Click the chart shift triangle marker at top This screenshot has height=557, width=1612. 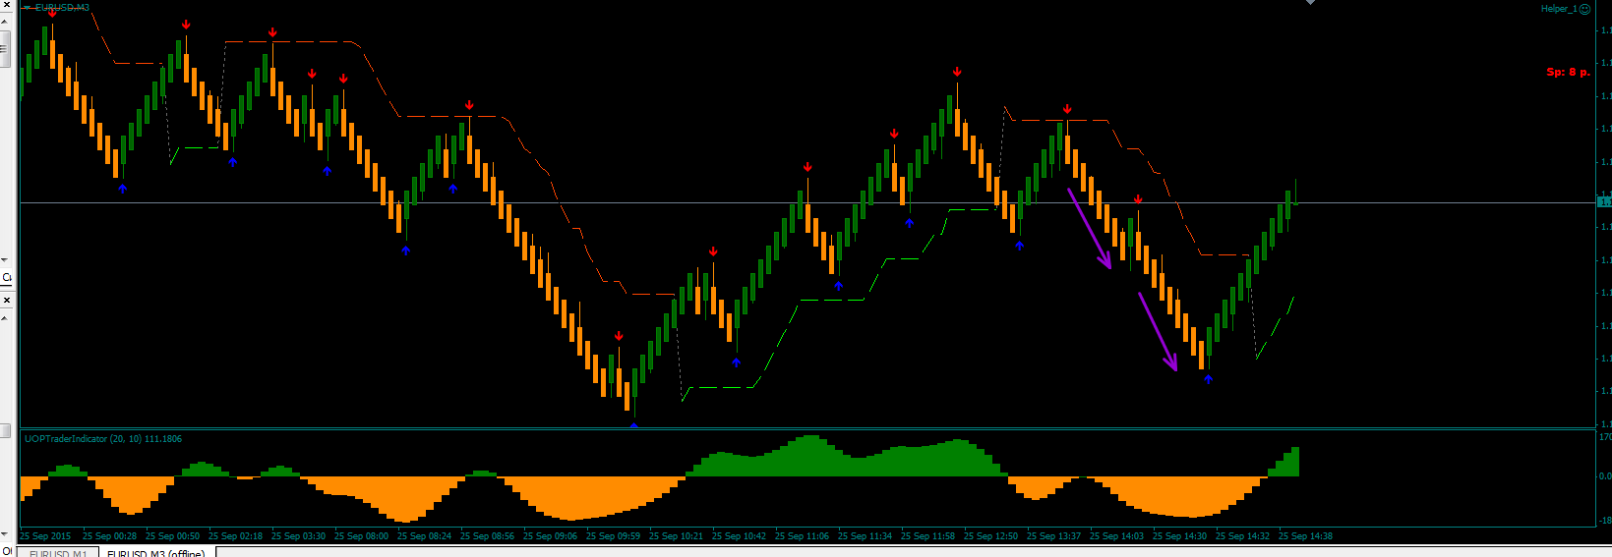[x=1310, y=3]
